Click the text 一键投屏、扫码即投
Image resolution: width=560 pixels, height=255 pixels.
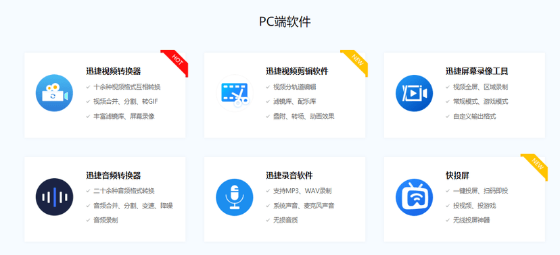tap(480, 191)
